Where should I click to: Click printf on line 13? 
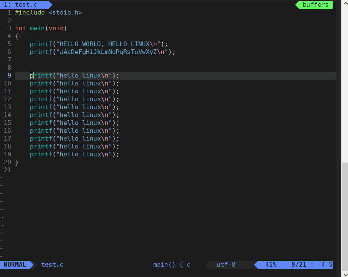tap(41, 107)
